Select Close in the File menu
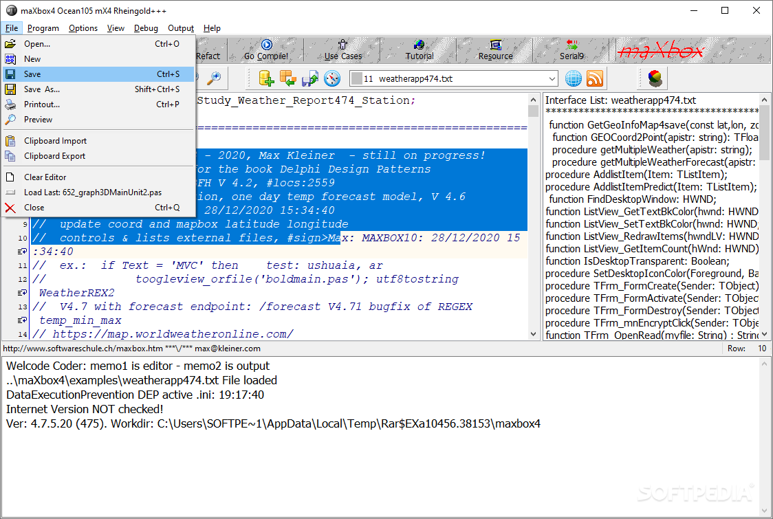 98,208
